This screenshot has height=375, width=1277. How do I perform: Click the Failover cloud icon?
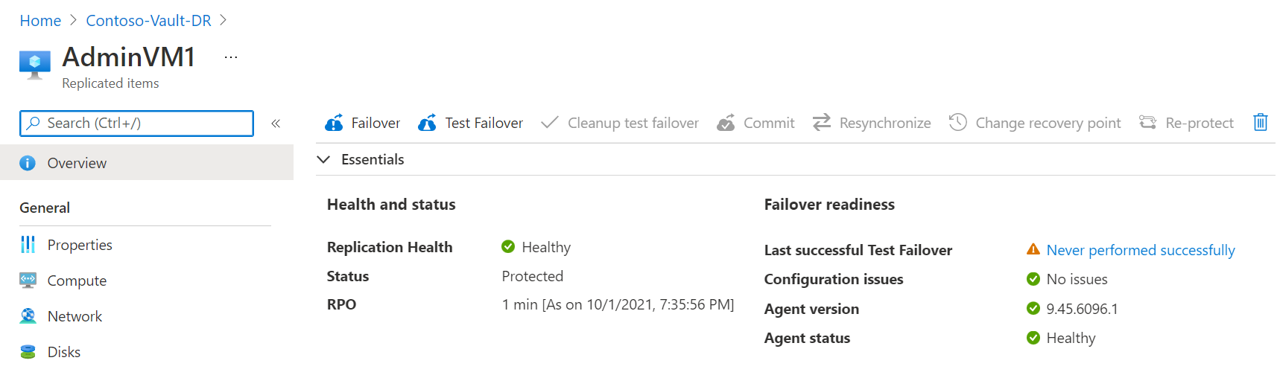pos(334,123)
